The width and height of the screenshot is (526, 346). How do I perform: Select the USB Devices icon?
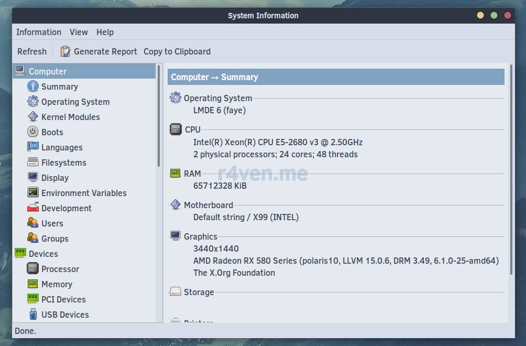33,315
